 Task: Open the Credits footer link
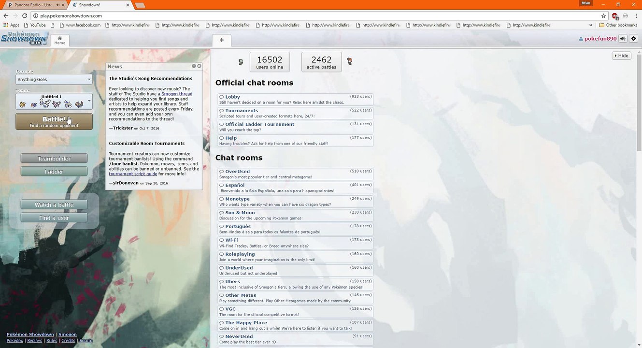68,340
